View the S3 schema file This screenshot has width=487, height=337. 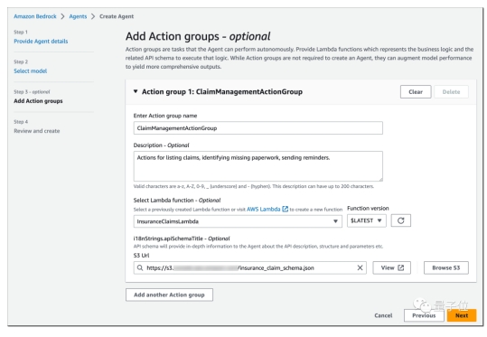pos(391,267)
